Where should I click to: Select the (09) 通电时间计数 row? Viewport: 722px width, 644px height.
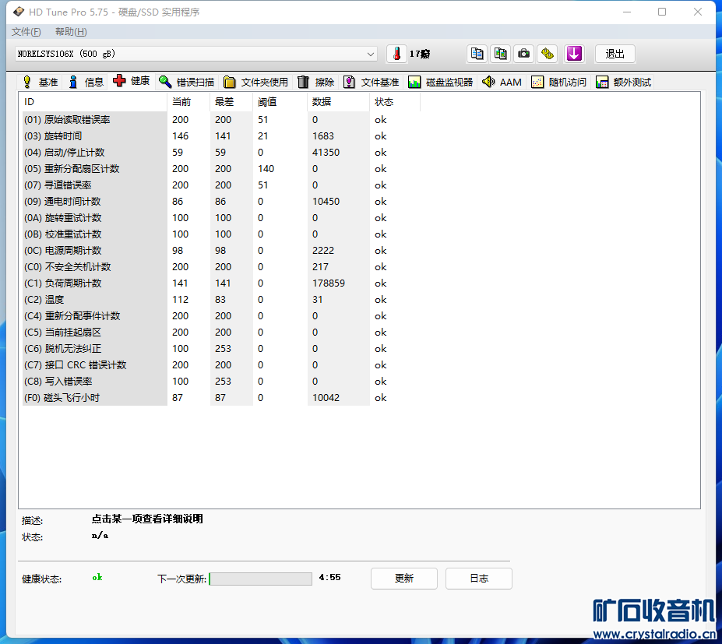coord(221,201)
